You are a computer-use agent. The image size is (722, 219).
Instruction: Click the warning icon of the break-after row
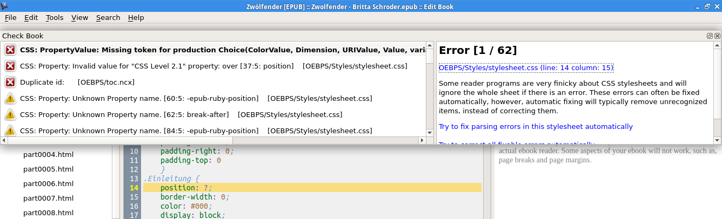click(10, 114)
